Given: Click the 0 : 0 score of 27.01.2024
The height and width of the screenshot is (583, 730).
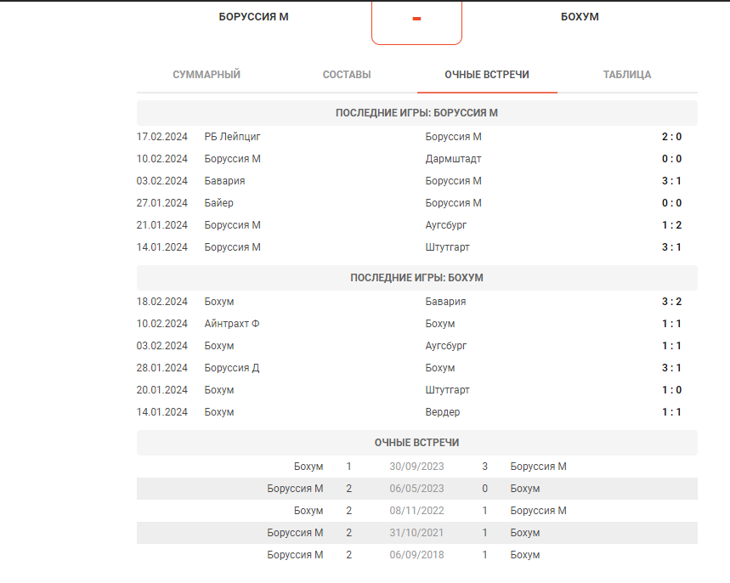Looking at the screenshot, I should coord(672,203).
